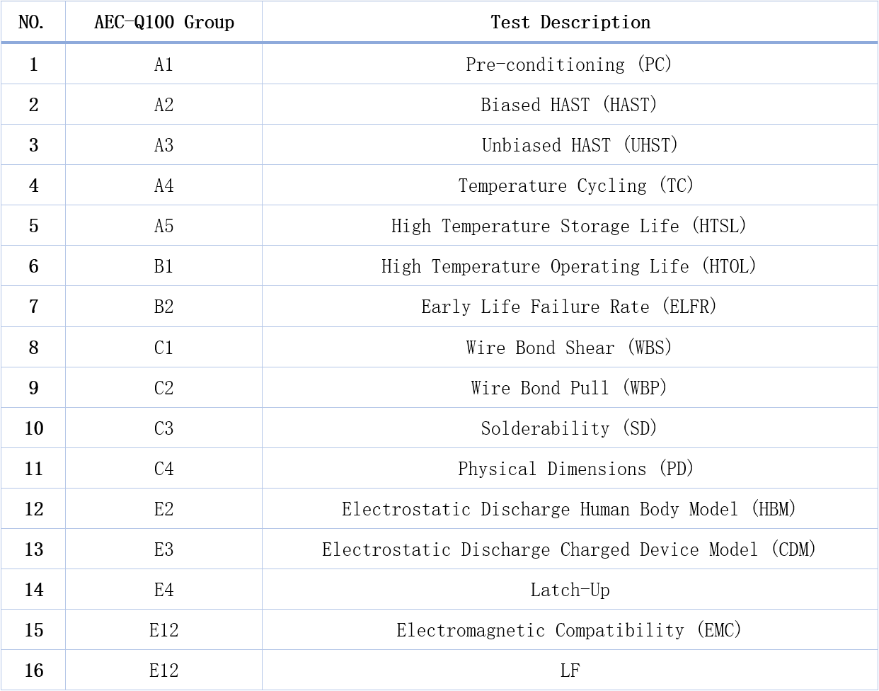879x691 pixels.
Task: Click the Test Description column header
Action: 570,23
